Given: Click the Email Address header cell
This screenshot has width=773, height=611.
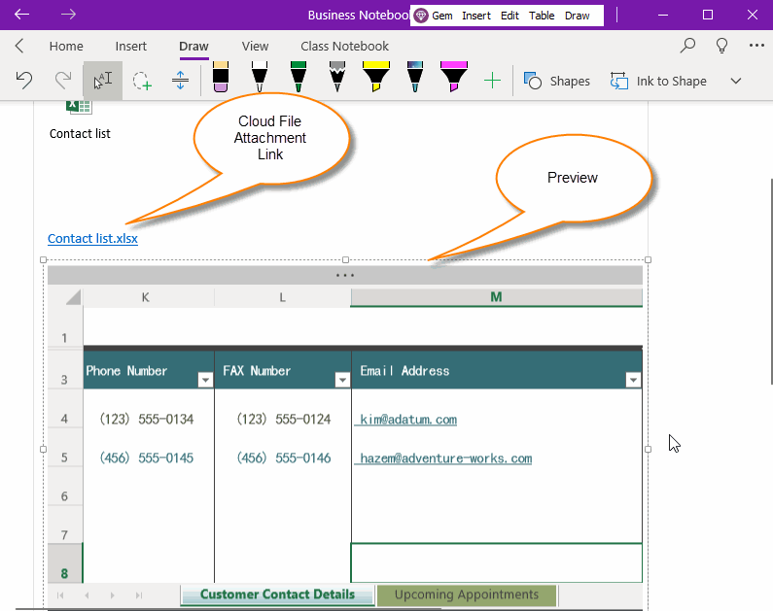Looking at the screenshot, I should [497, 370].
